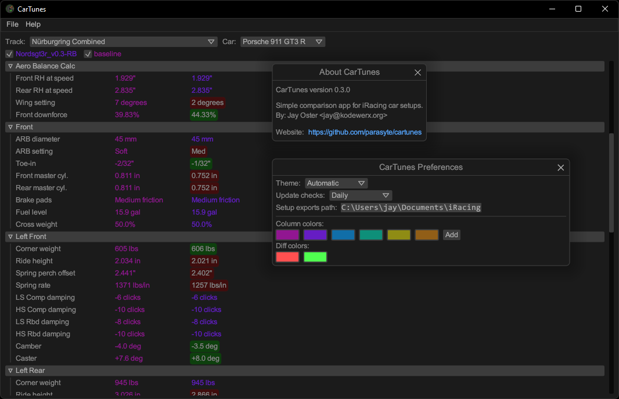Pick the olive yellow column color swatch
Viewport: 619px width, 399px height.
tap(399, 235)
